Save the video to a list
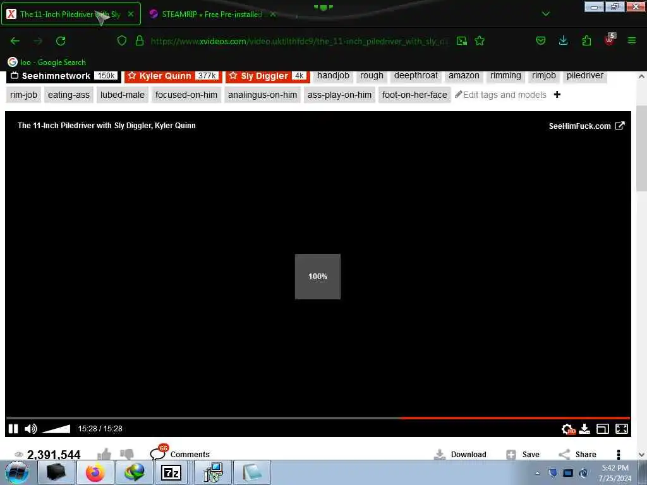The image size is (647, 485). coord(523,455)
